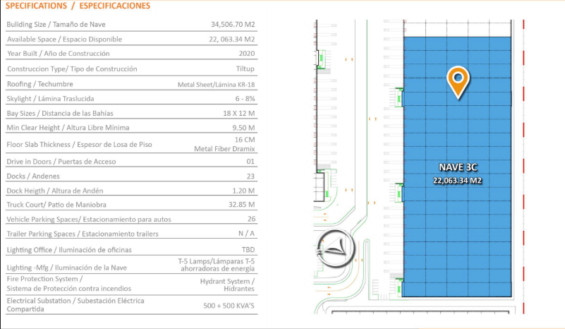The width and height of the screenshot is (565, 329).
Task: Click the SPECIFICATIONS / ESPECIFICACIONES heading
Action: pyautogui.click(x=78, y=6)
